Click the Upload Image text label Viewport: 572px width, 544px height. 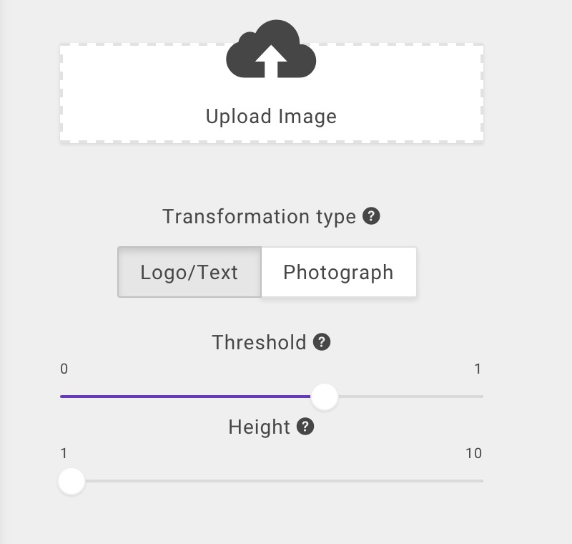[271, 117]
